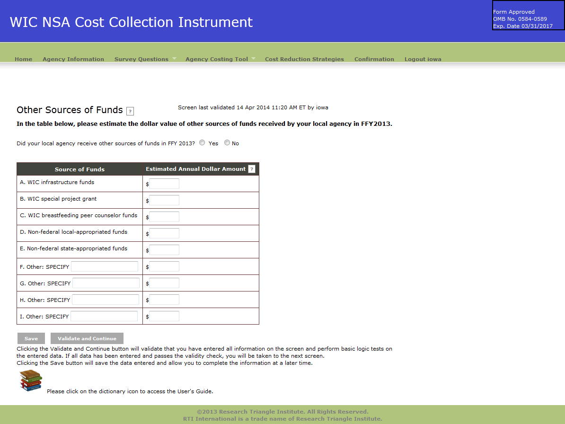Click WIC infrastructure funds dollar amount field
565x424 pixels.
tap(164, 184)
